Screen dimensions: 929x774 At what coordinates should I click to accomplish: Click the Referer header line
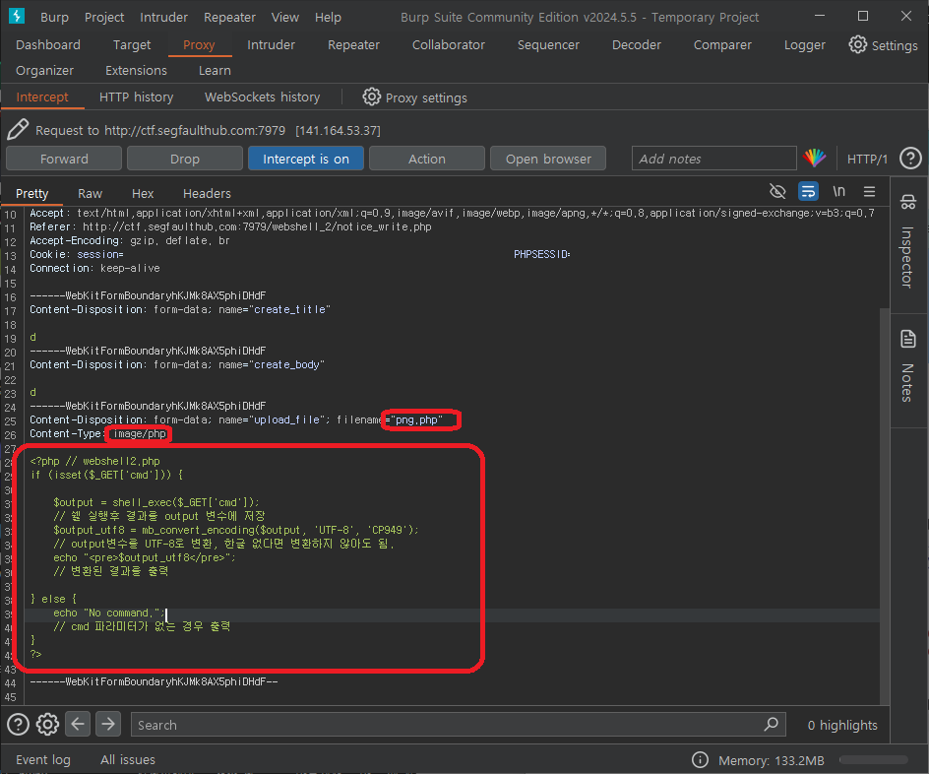[230, 226]
